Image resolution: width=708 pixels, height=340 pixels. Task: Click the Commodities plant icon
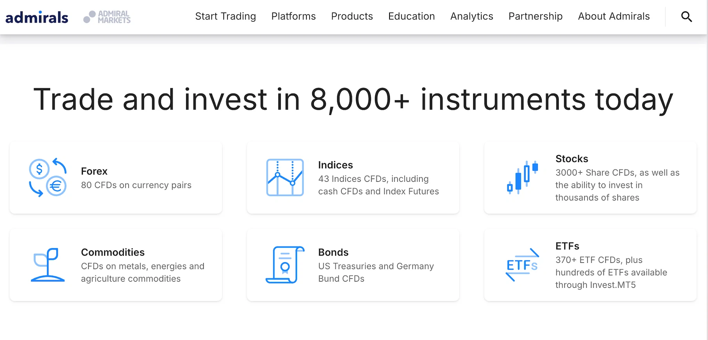(48, 265)
